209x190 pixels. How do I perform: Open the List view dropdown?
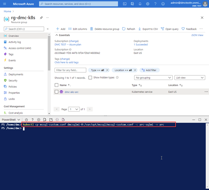(x=190, y=77)
